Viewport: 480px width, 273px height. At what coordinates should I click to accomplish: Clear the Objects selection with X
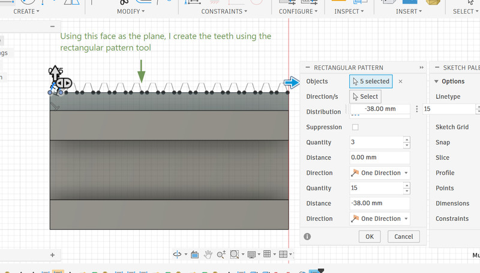tap(400, 81)
